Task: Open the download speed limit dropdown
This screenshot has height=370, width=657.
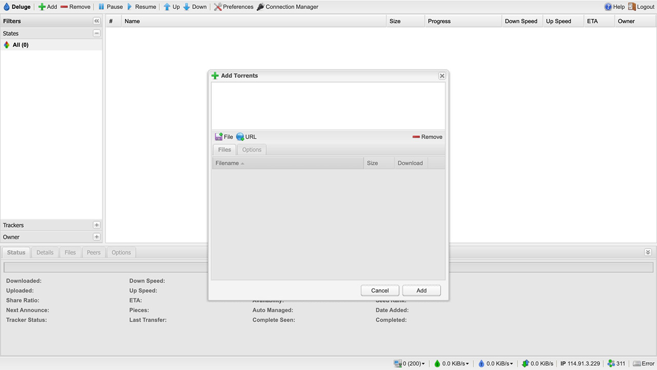Action: [452, 363]
